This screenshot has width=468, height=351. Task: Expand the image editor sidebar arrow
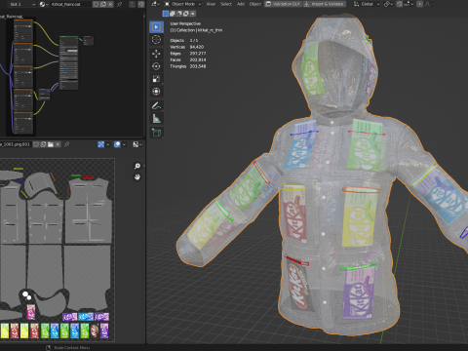(144, 166)
